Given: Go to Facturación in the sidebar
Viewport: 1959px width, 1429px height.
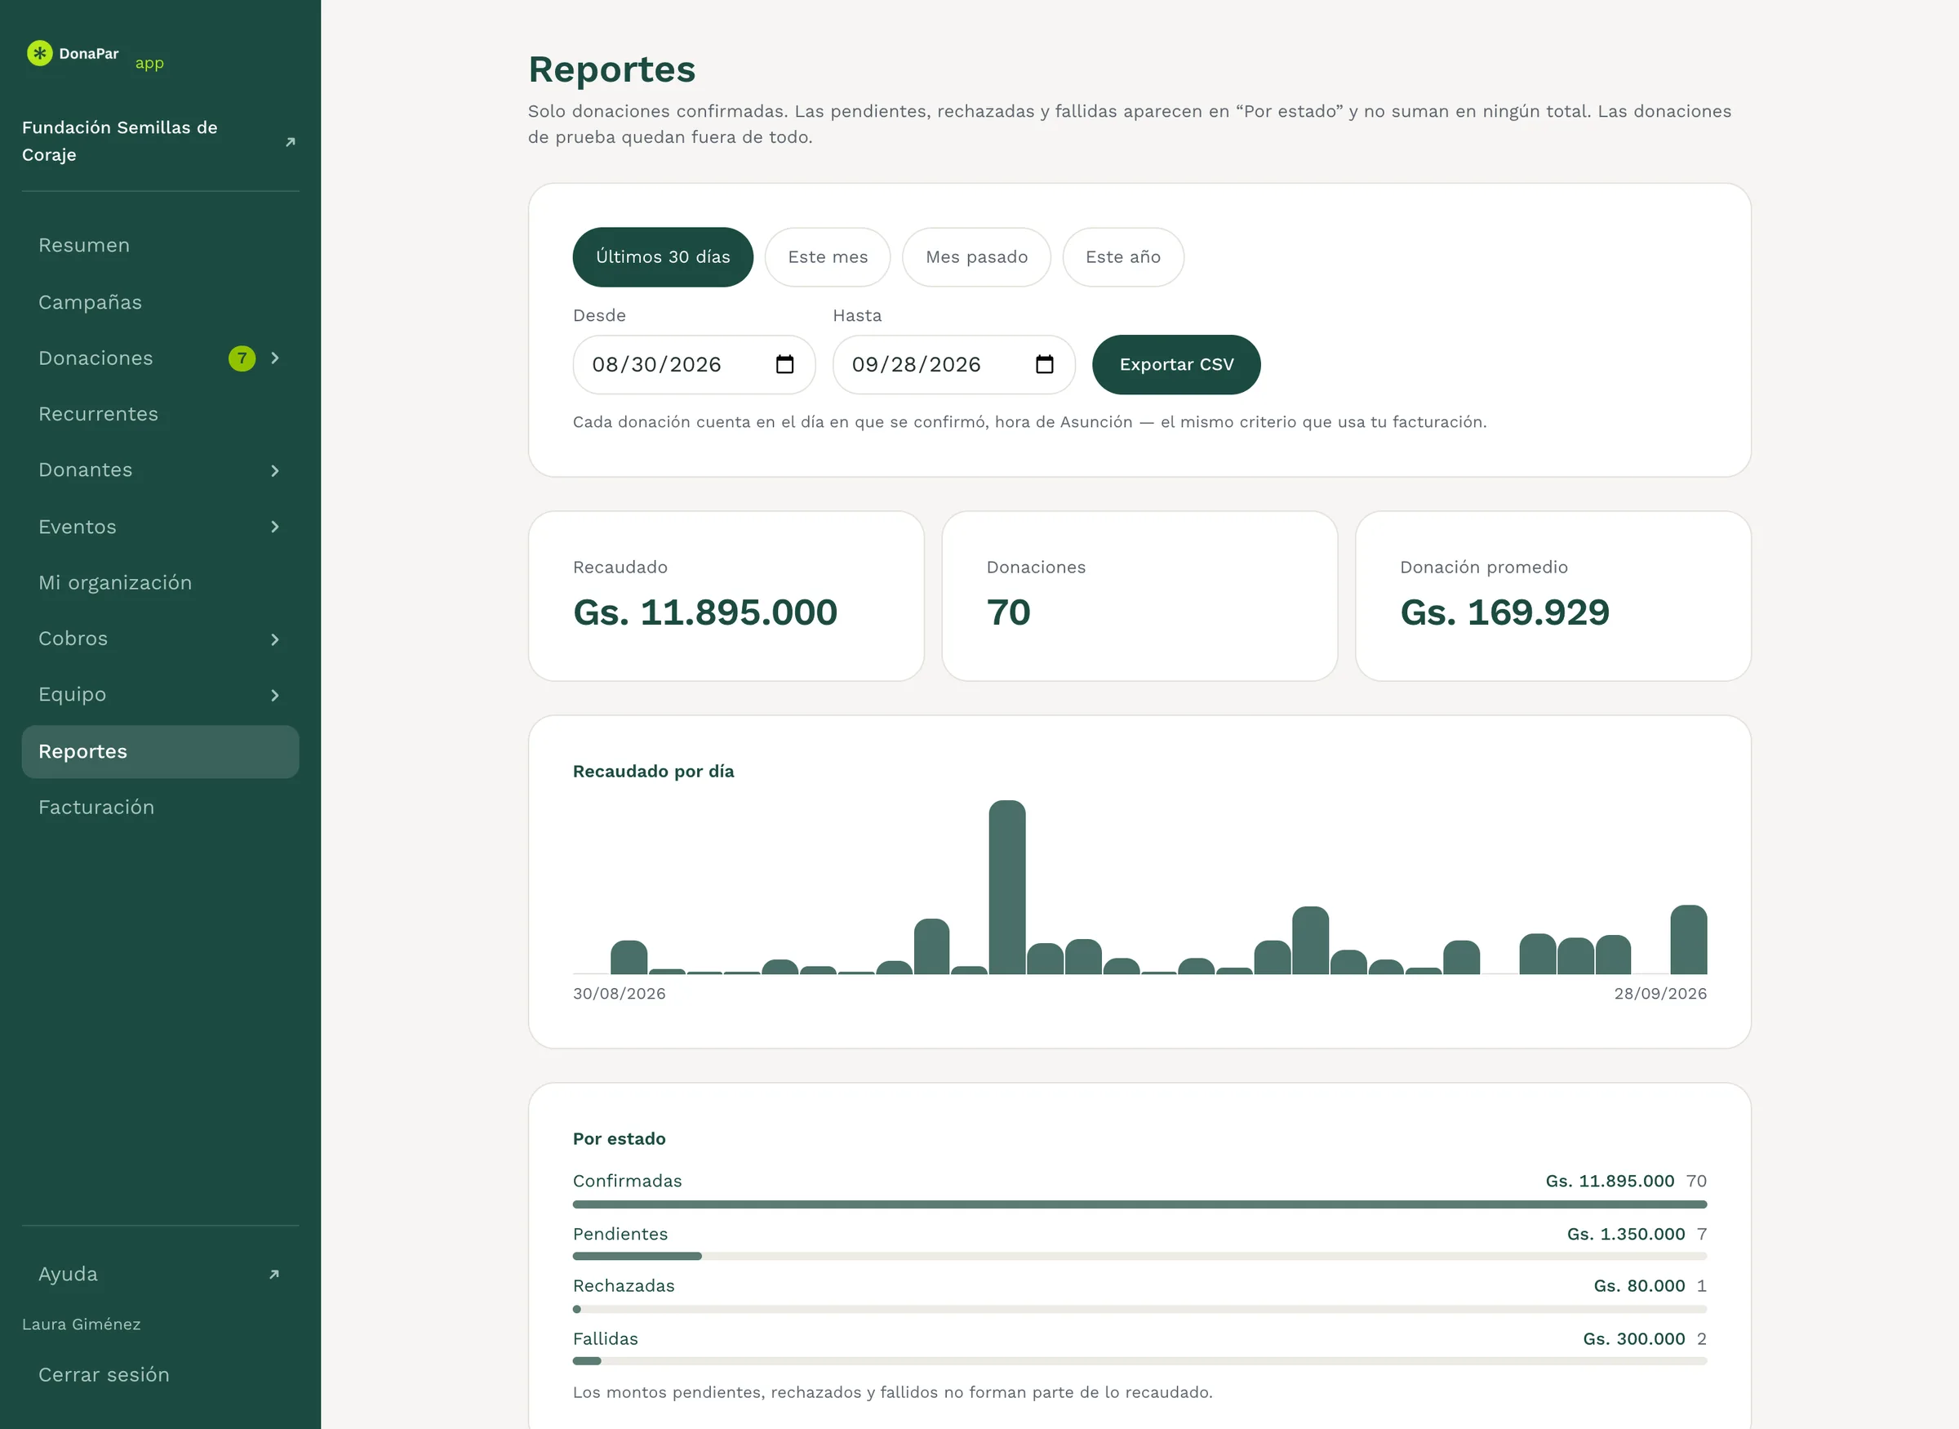Looking at the screenshot, I should [160, 807].
